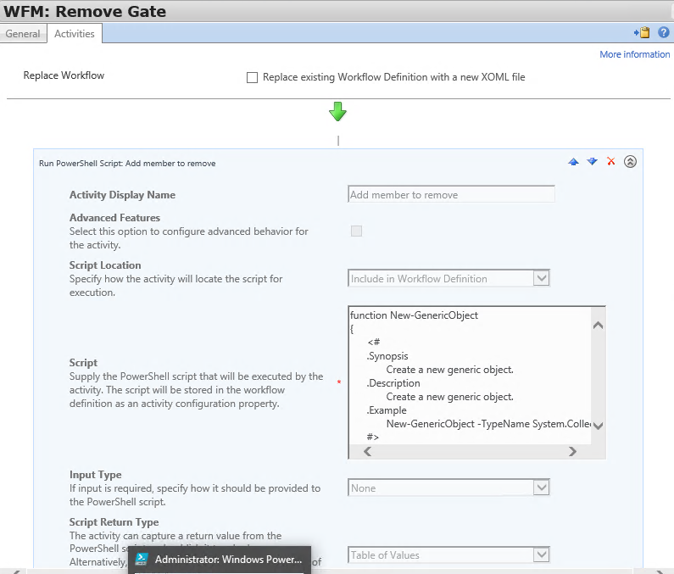Click the 'function New-GenericObject' script line

tap(414, 315)
